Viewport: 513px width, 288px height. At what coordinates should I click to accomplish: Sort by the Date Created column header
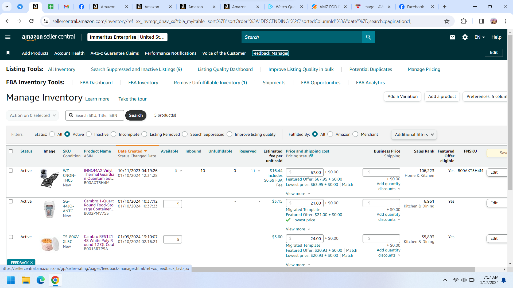coord(133,151)
